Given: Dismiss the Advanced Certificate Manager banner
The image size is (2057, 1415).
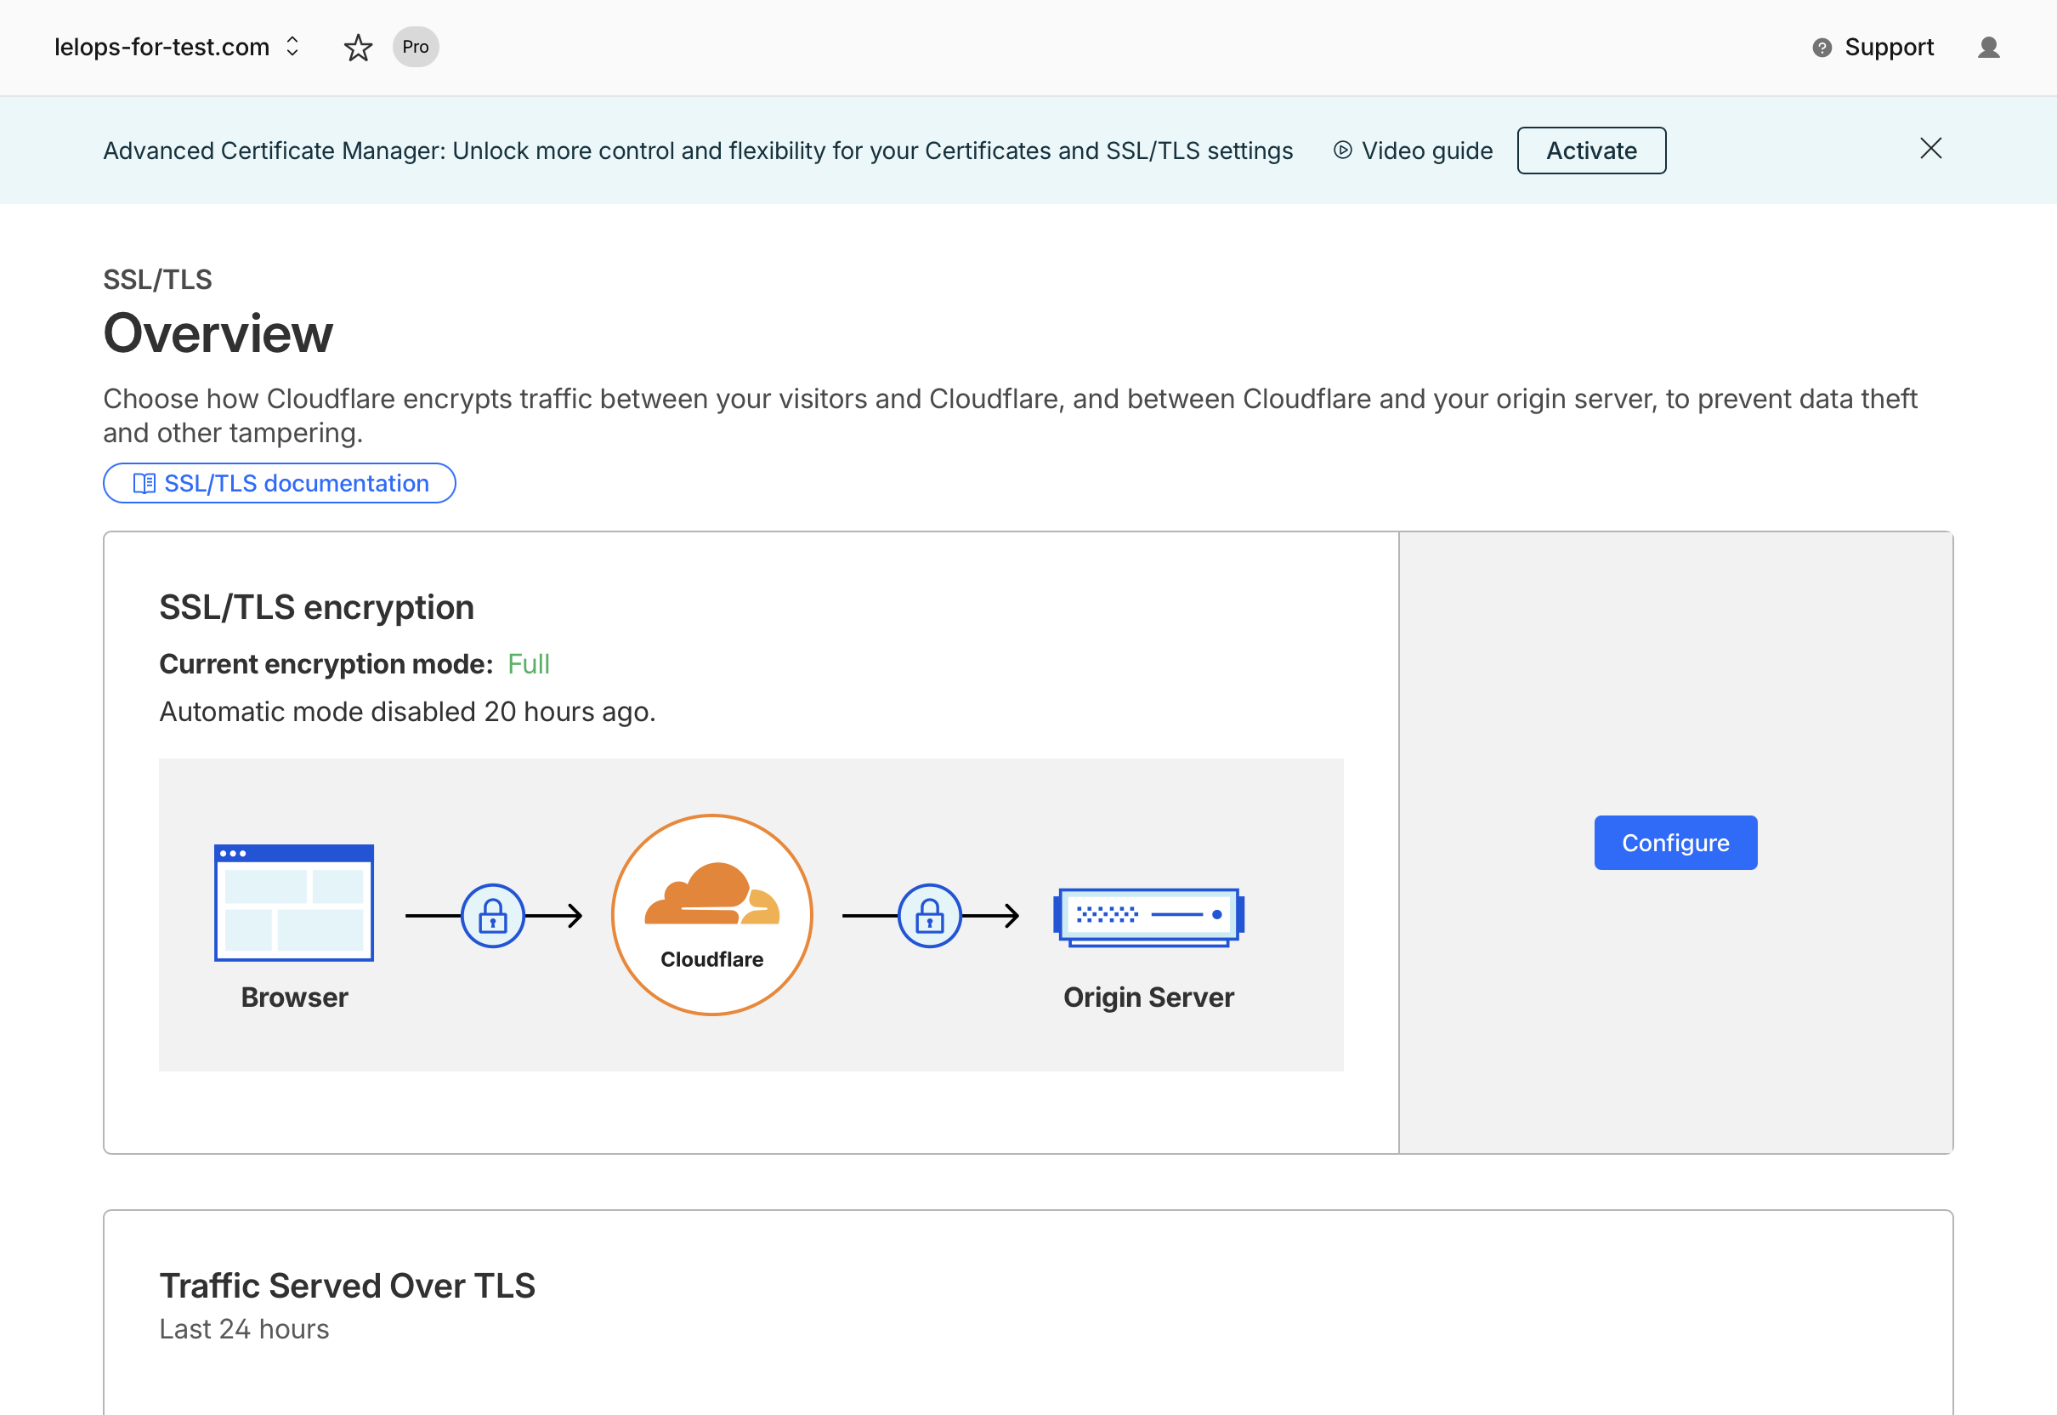Looking at the screenshot, I should [1931, 149].
